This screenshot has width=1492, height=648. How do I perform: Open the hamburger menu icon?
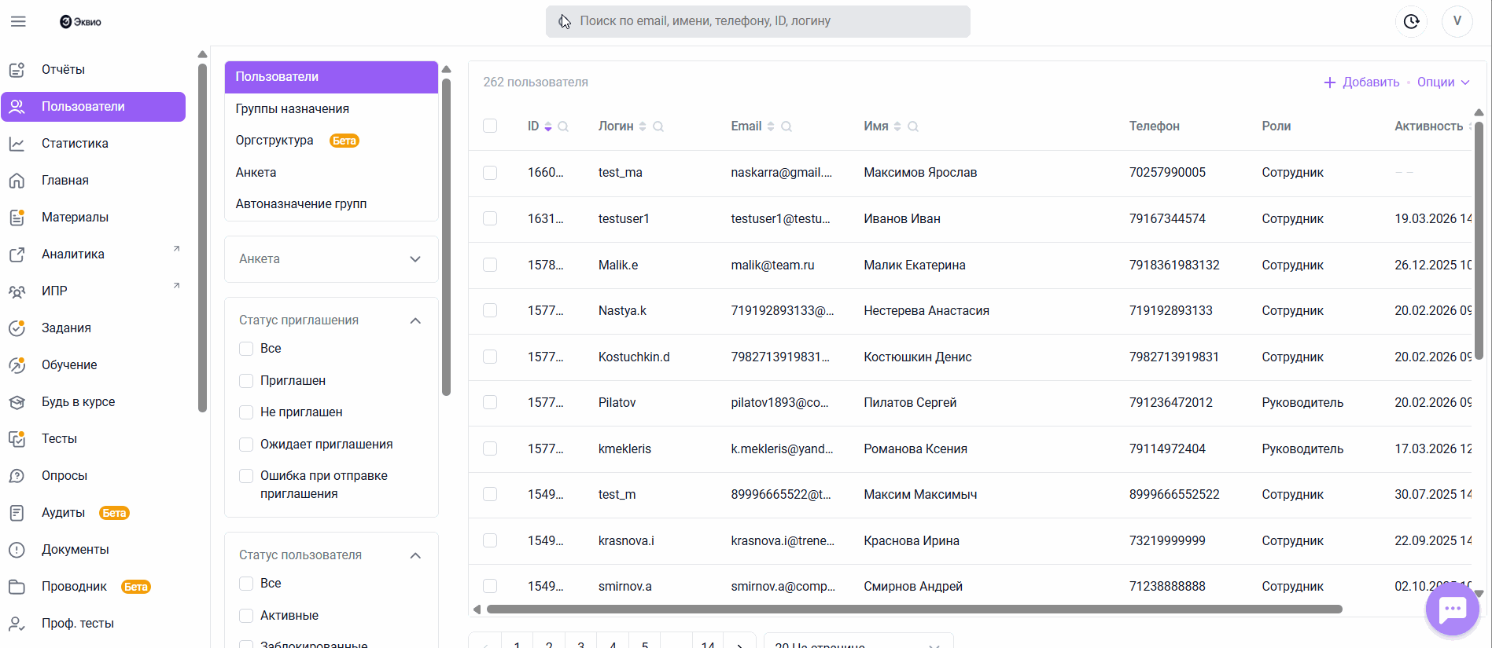tap(18, 22)
